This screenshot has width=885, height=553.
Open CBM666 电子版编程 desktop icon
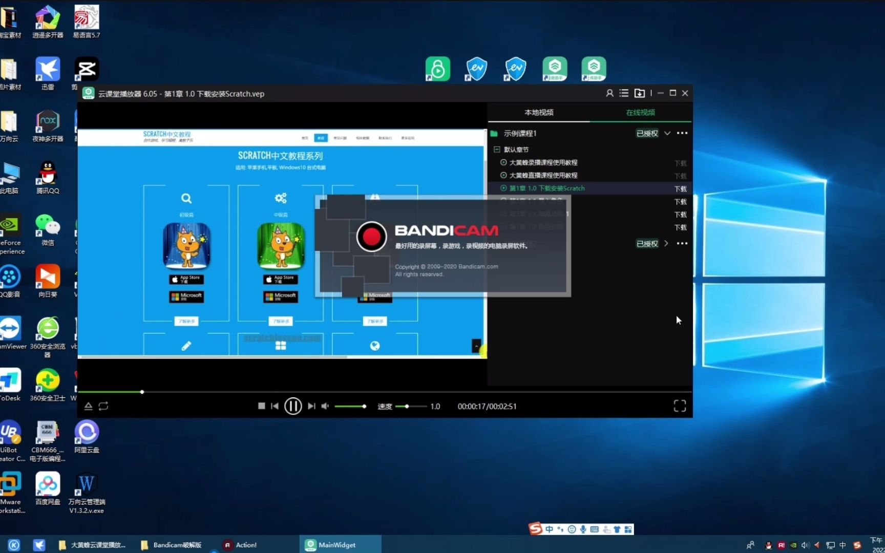[48, 441]
